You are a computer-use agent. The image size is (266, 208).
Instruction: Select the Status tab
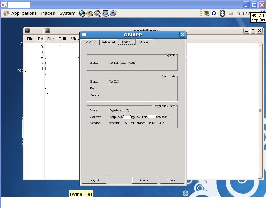tap(126, 42)
